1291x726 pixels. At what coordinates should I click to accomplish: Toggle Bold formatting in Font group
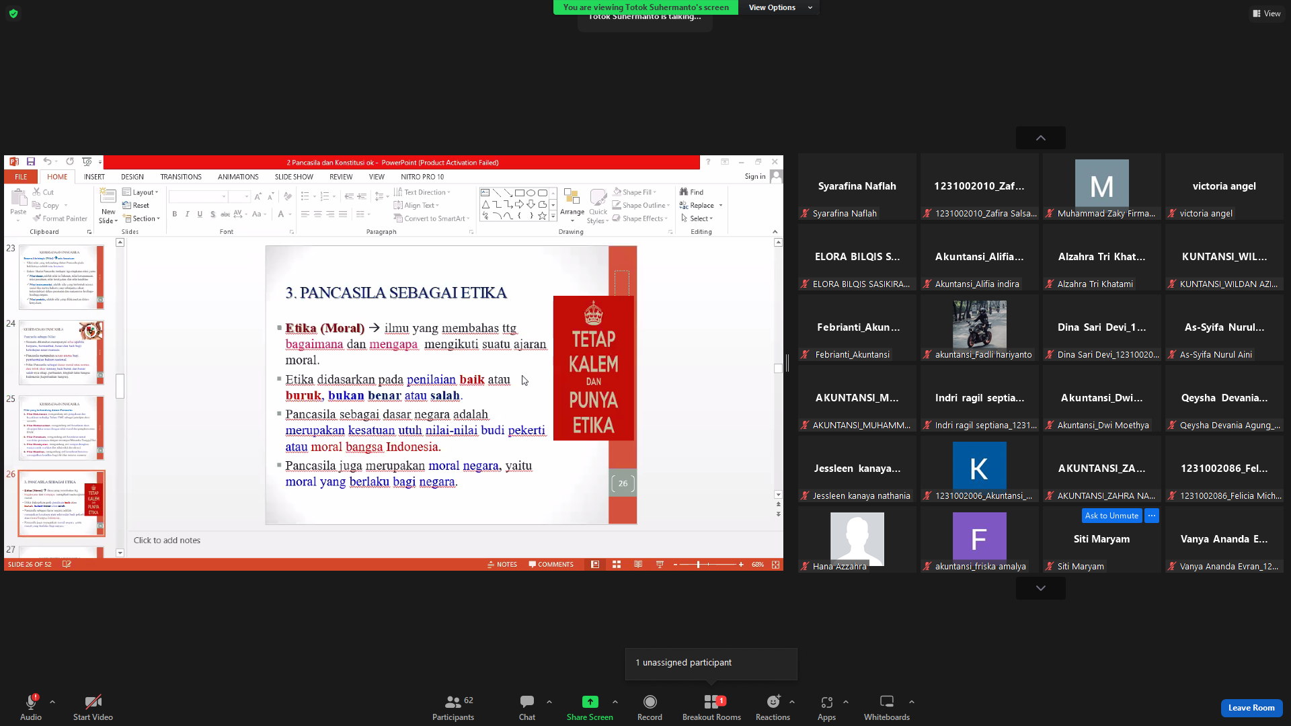pos(174,214)
